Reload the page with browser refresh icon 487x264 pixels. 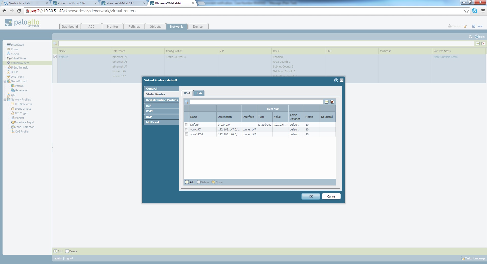[x=19, y=11]
